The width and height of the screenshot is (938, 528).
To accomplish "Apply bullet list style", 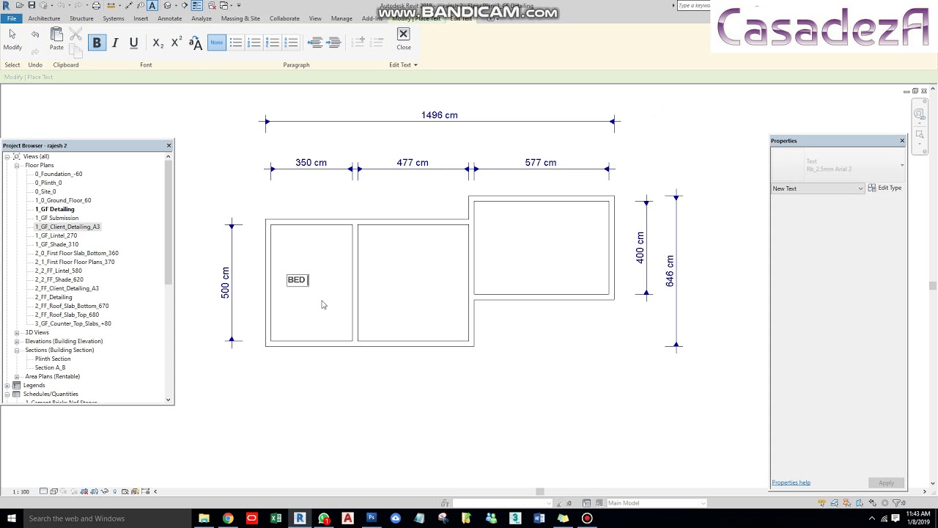I will coord(236,43).
